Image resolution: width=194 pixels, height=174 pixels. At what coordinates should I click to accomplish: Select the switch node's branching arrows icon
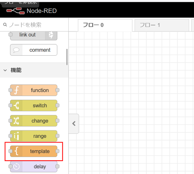[x=17, y=105]
